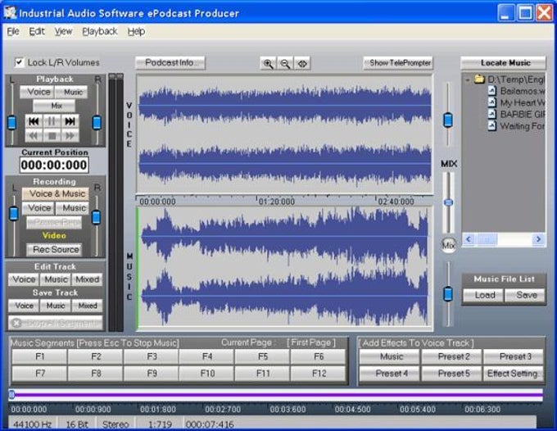This screenshot has width=557, height=431.
Task: Choose Music recording mode
Action: (72, 208)
